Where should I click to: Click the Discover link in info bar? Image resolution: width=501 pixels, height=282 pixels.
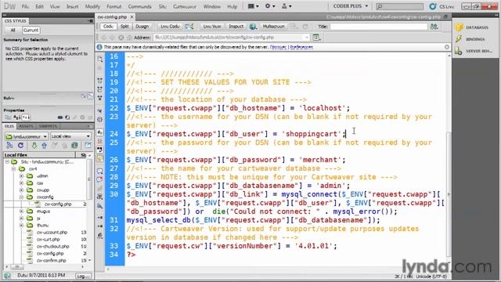278,47
